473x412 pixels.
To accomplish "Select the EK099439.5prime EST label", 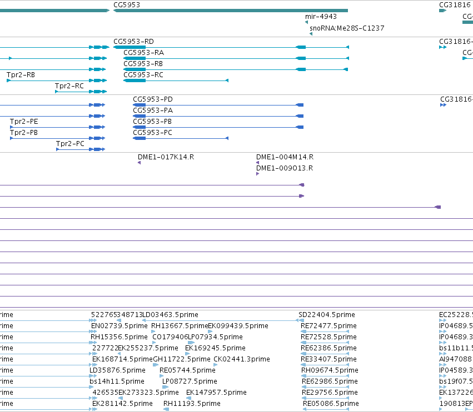I will [238, 326].
